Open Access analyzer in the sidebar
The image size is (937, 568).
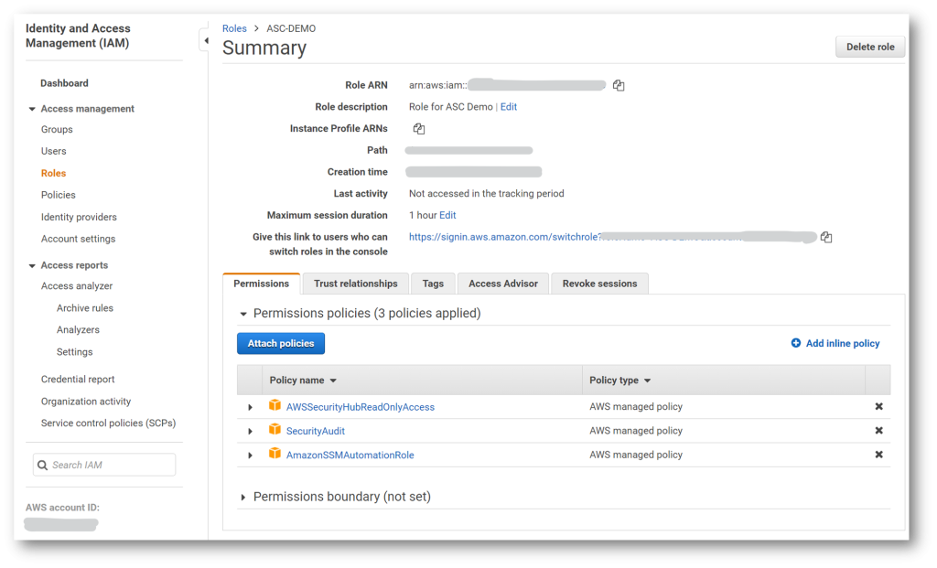[77, 286]
